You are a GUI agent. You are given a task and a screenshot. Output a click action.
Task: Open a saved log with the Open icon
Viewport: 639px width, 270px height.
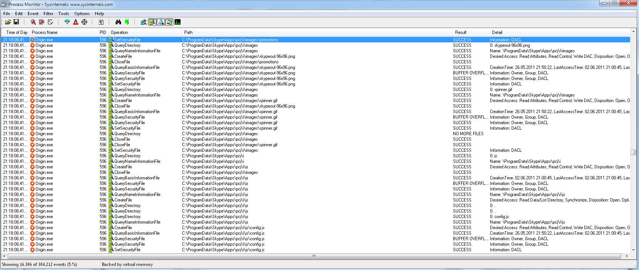[x=8, y=22]
